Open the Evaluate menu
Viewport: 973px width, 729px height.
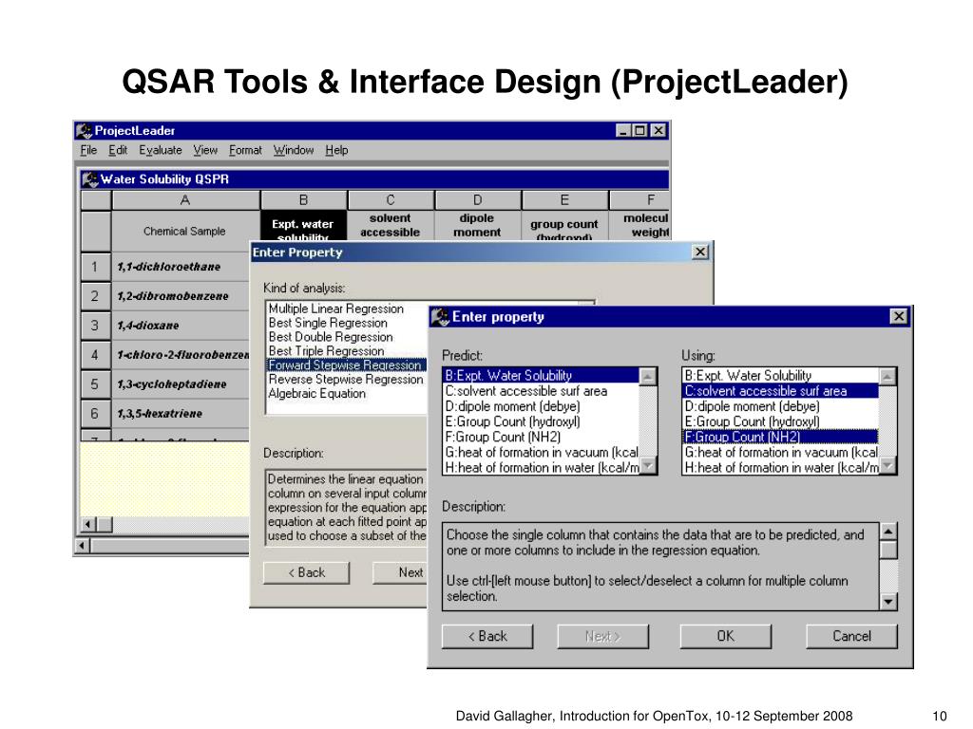coord(160,150)
